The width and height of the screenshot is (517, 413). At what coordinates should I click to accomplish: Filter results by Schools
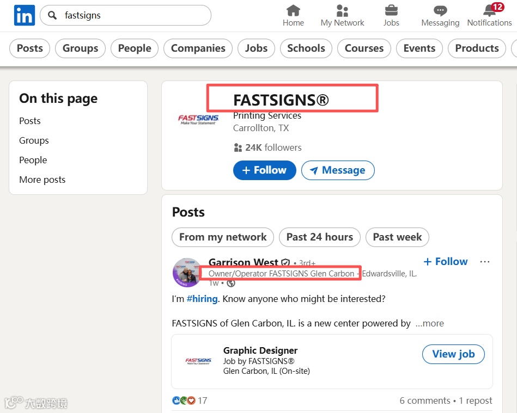click(306, 48)
